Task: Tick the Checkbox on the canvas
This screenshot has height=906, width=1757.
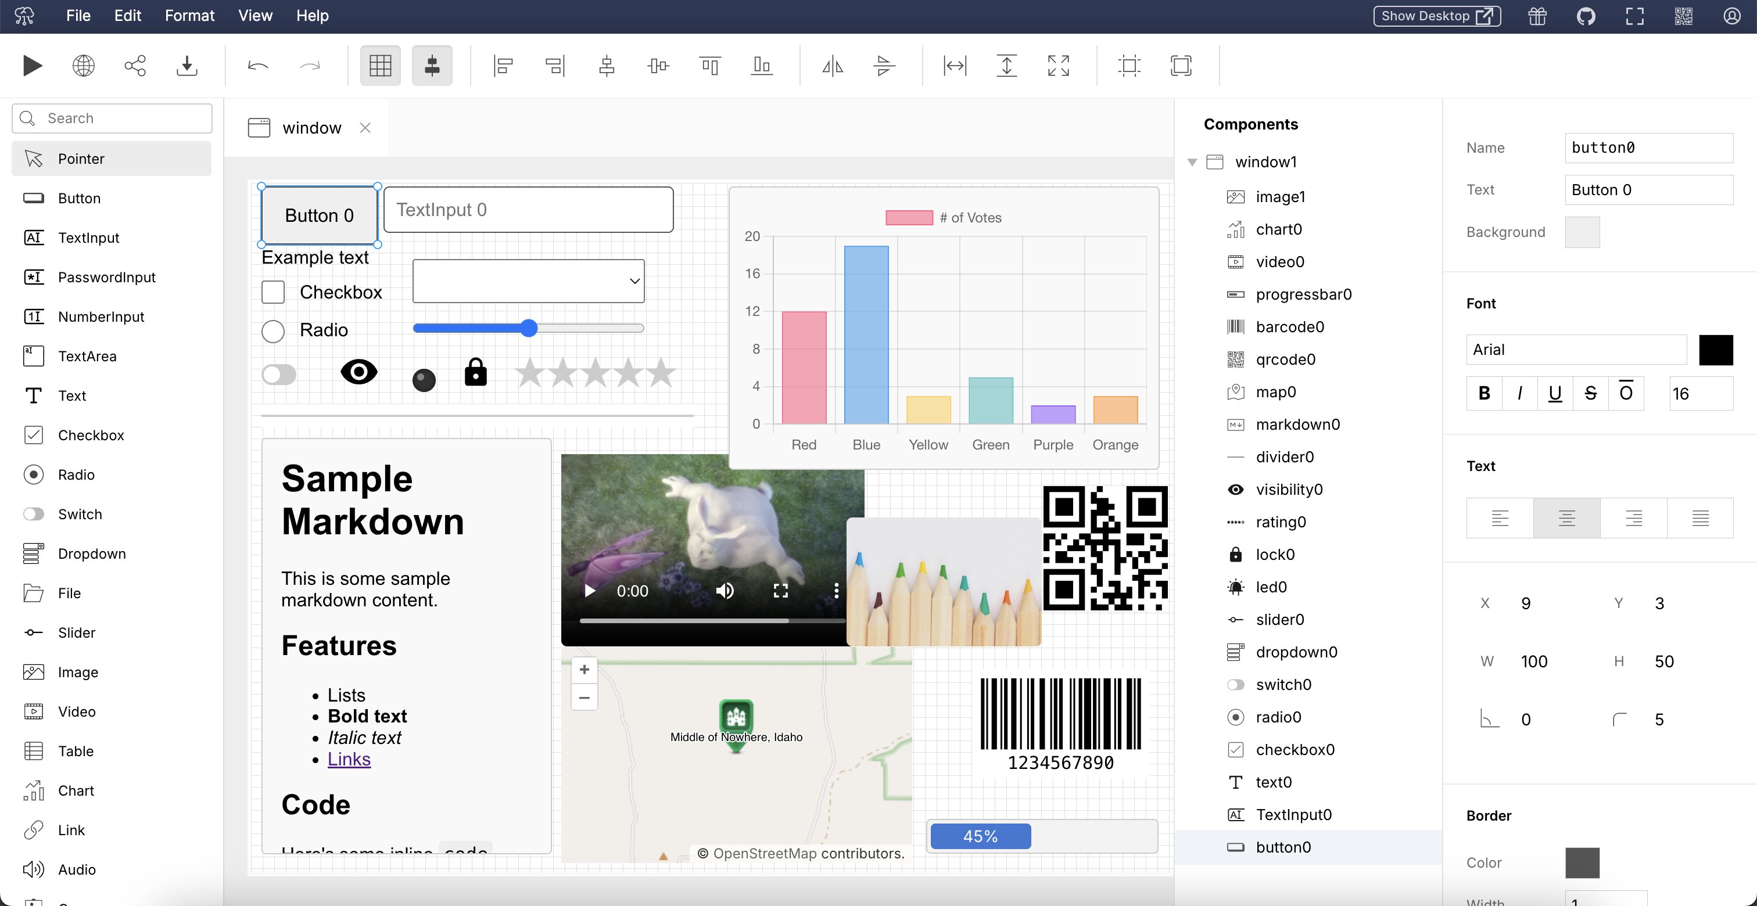Action: click(273, 292)
